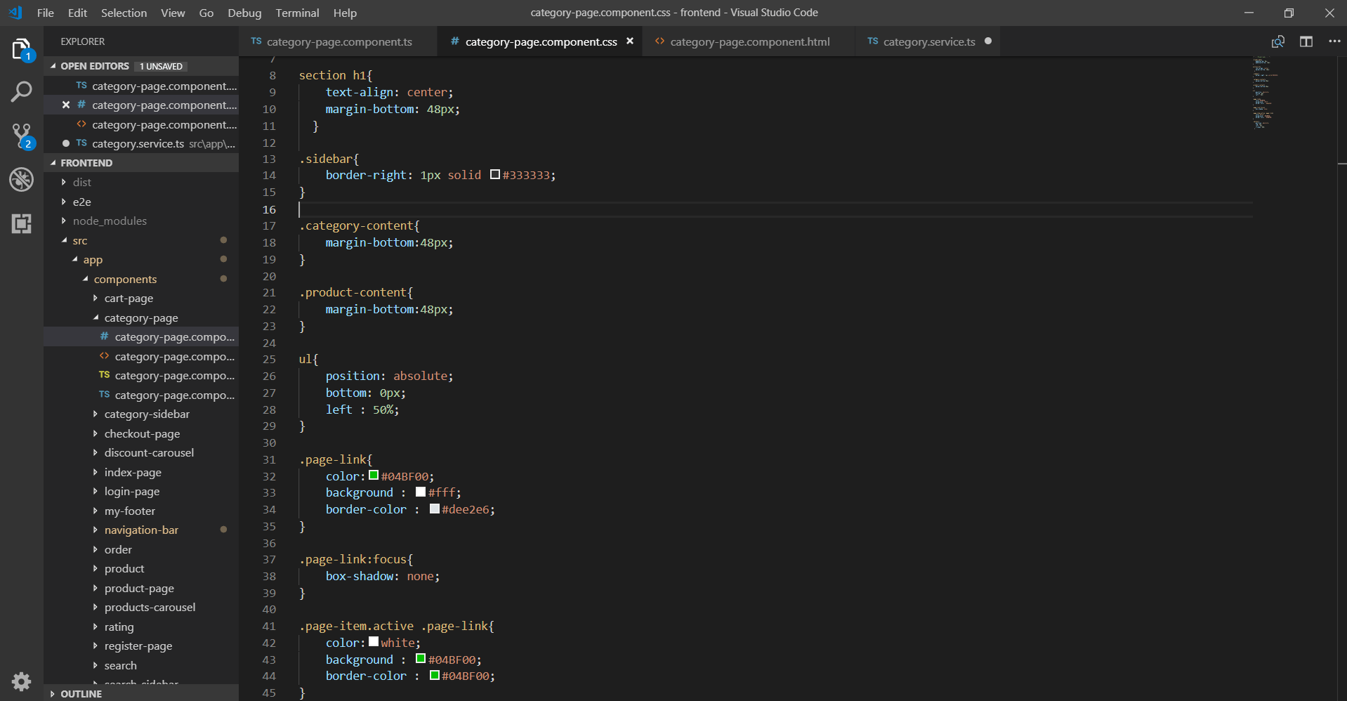The height and width of the screenshot is (701, 1347).
Task: Open the editor More Actions ellipsis menu
Action: pos(1334,41)
